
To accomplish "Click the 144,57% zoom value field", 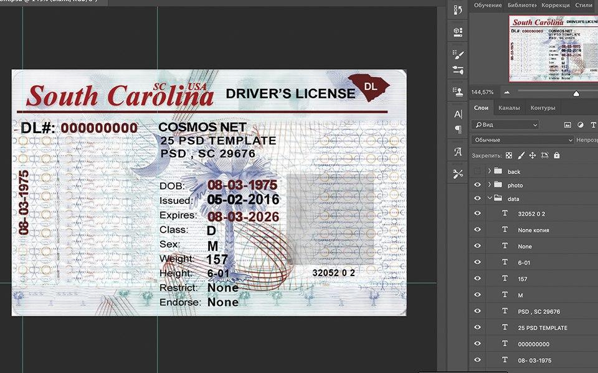I will (482, 92).
